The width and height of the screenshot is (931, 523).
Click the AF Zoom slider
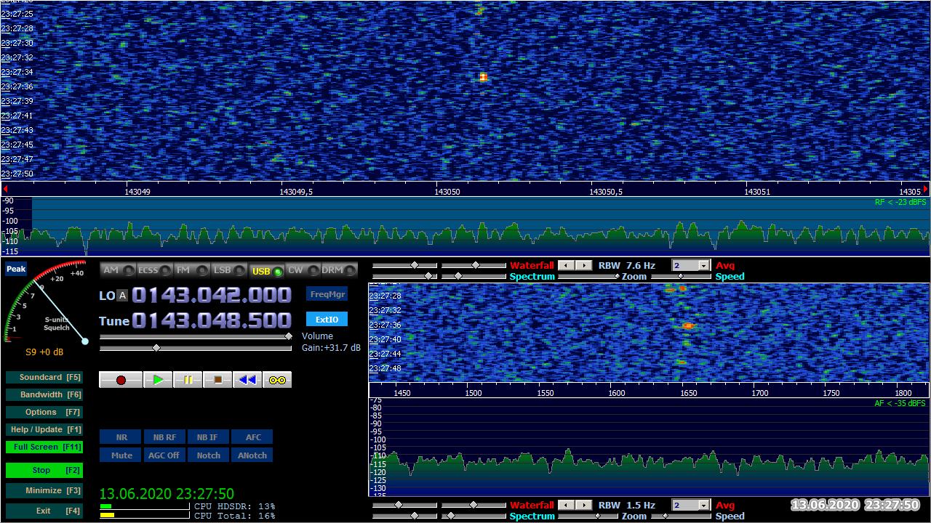[588, 516]
